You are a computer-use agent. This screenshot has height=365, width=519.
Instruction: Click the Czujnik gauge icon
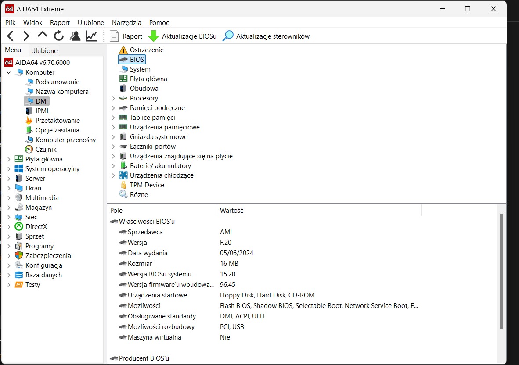29,150
